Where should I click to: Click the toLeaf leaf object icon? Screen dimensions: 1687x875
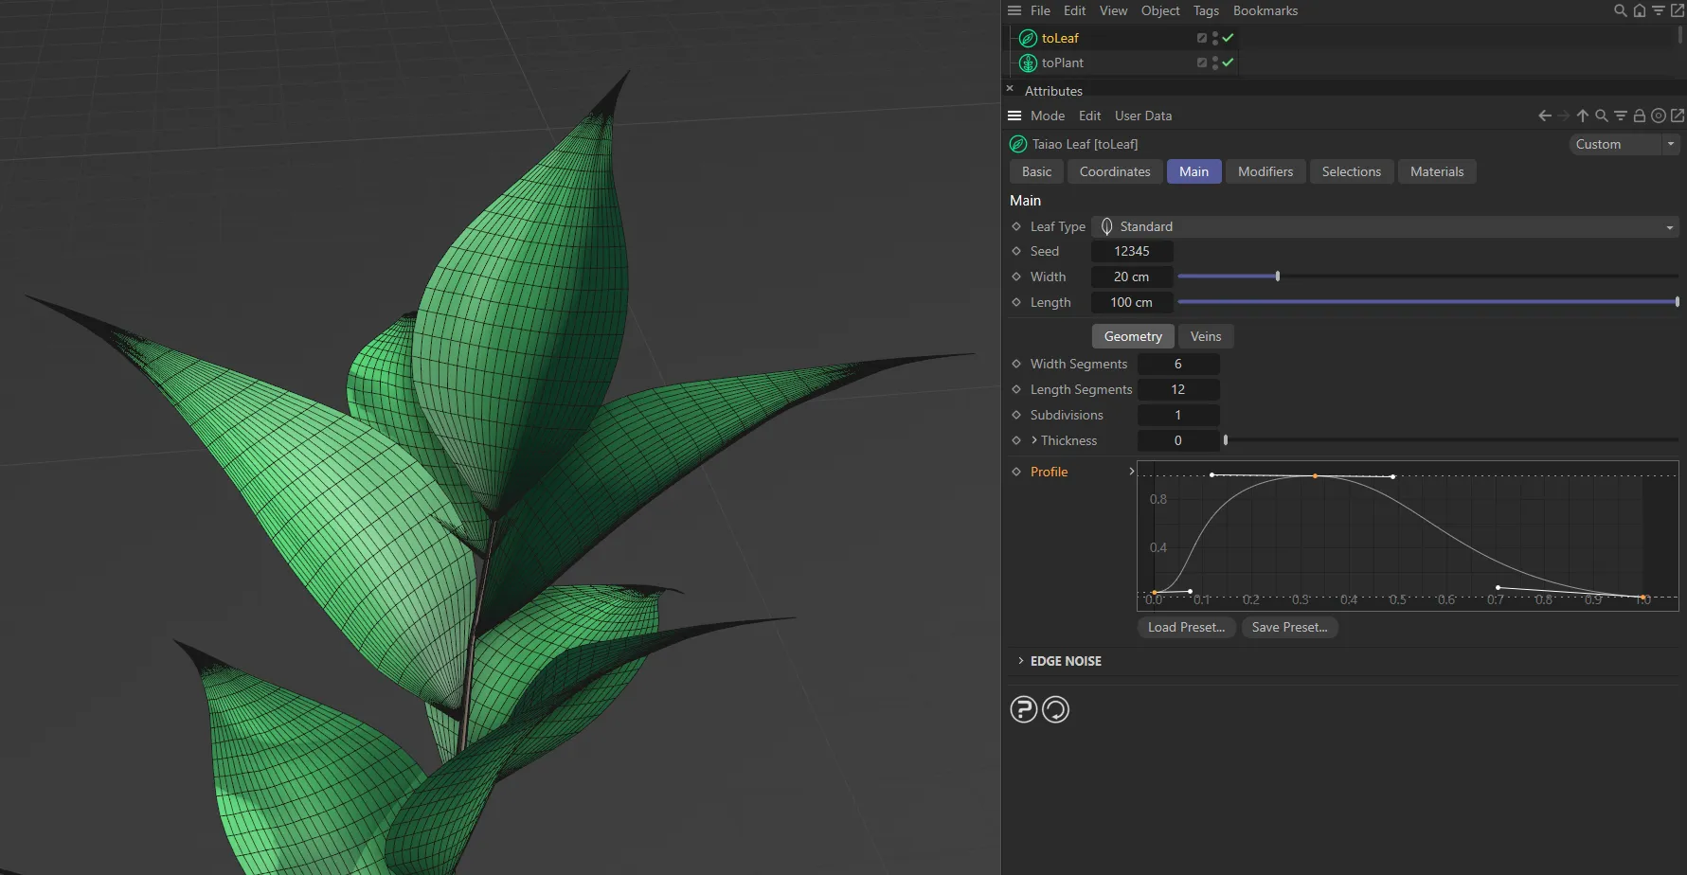point(1027,38)
